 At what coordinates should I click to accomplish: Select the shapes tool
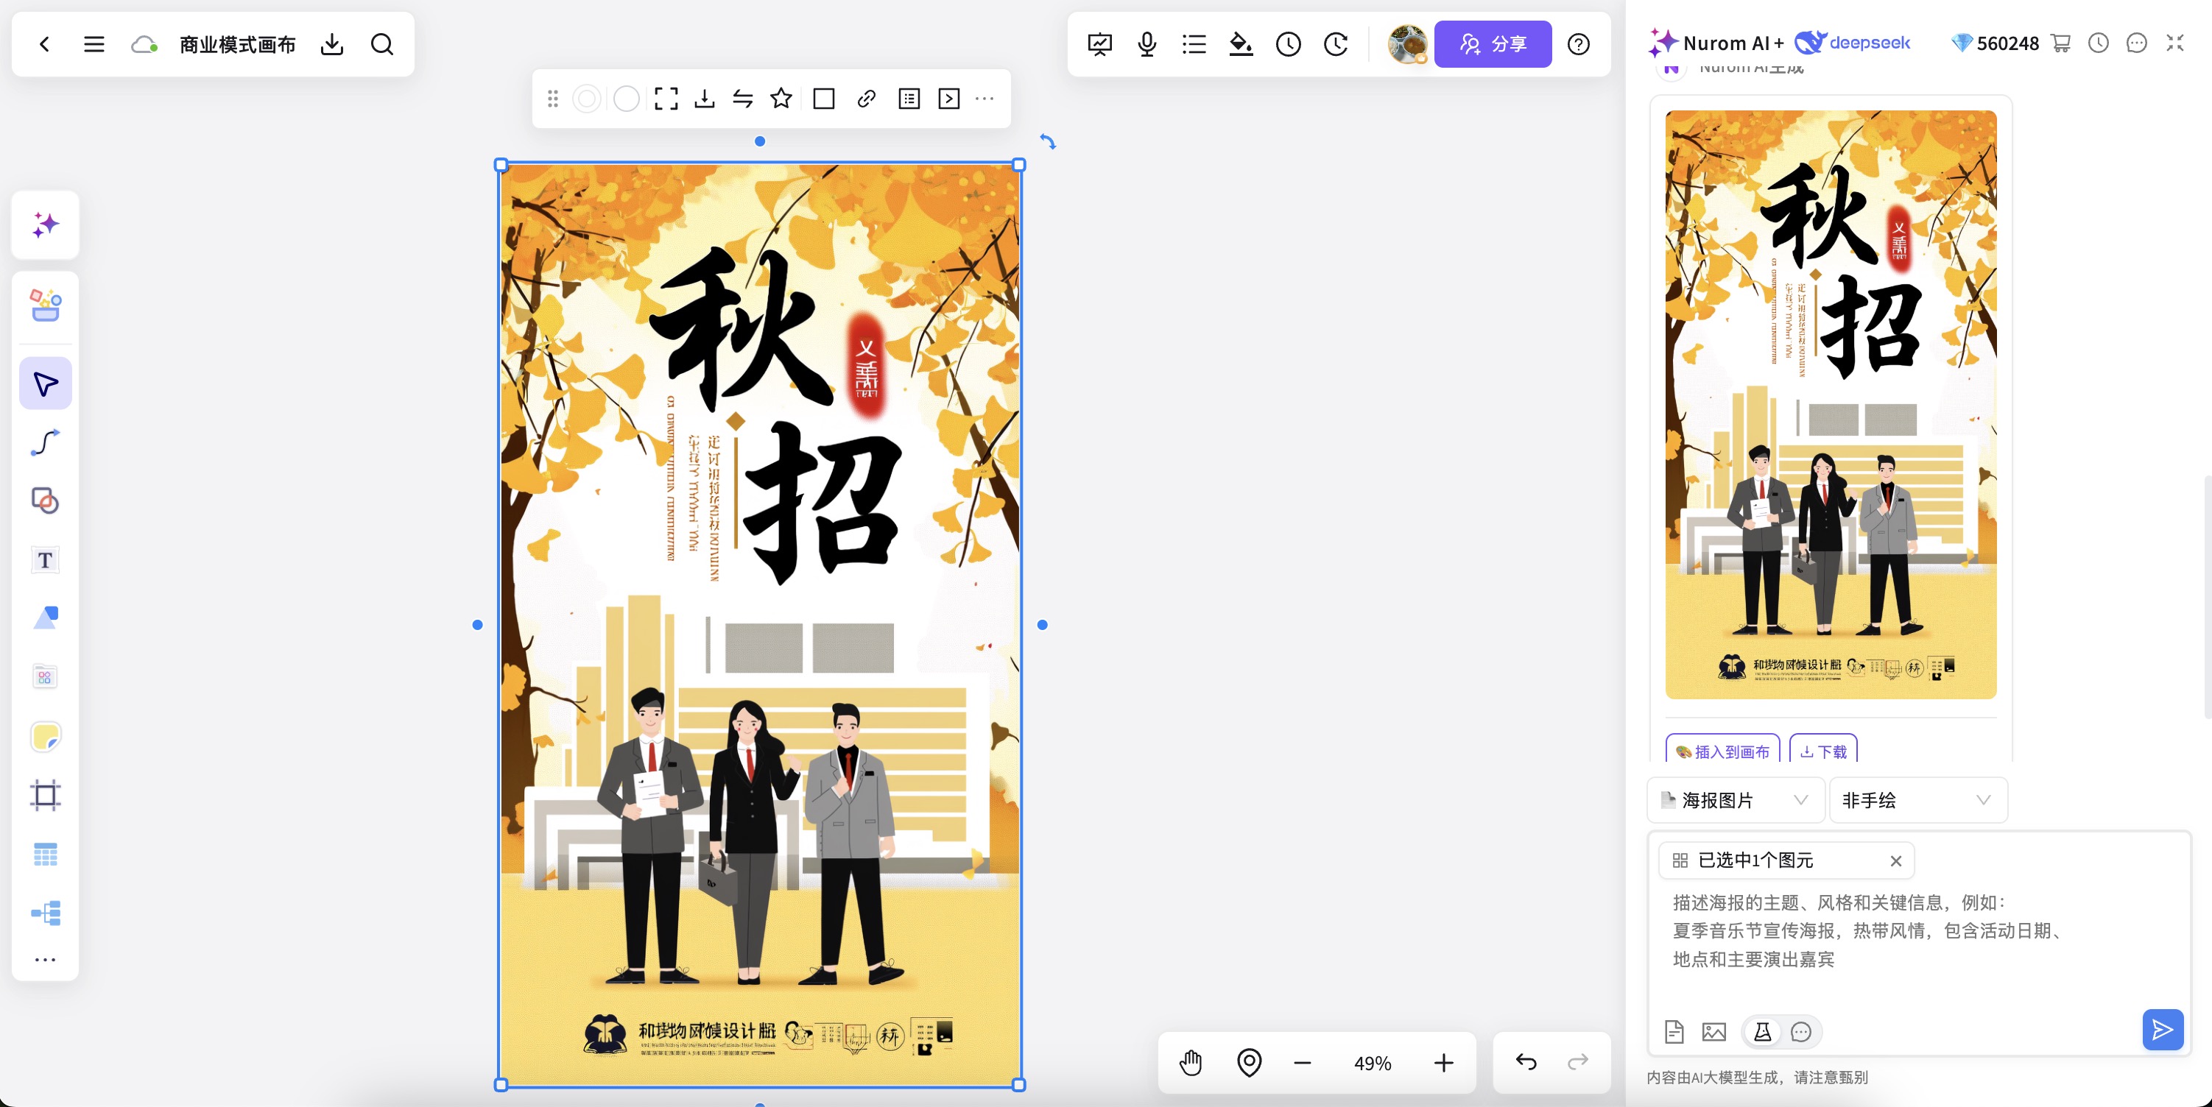click(x=46, y=501)
